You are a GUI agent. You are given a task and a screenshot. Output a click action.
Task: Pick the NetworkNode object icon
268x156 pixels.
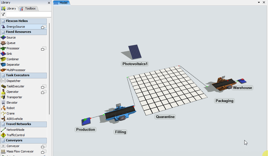[x=3, y=130]
